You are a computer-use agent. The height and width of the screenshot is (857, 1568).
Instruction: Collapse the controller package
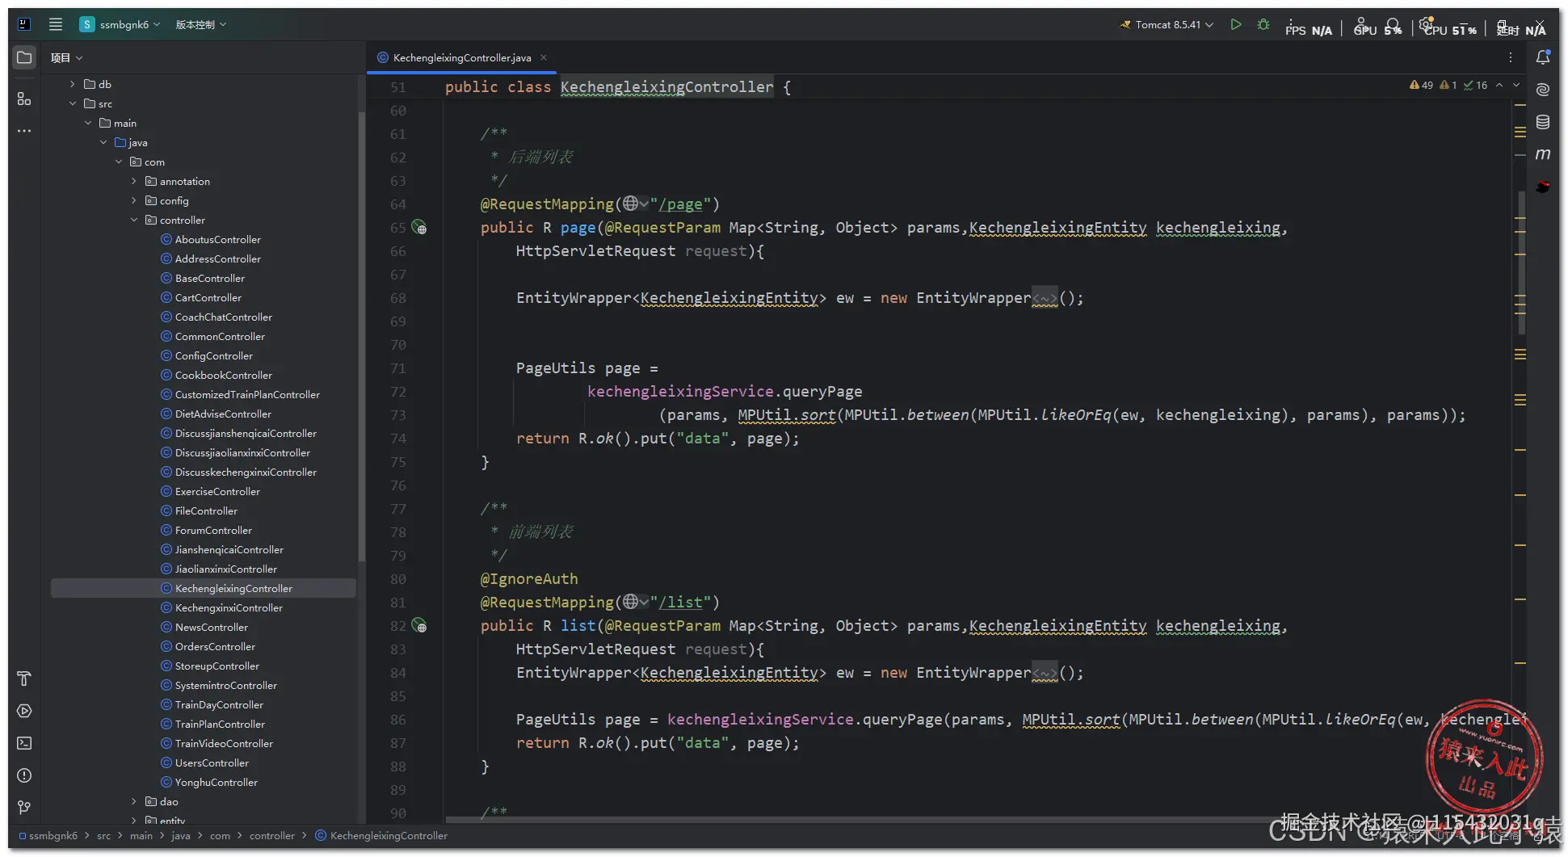click(133, 220)
